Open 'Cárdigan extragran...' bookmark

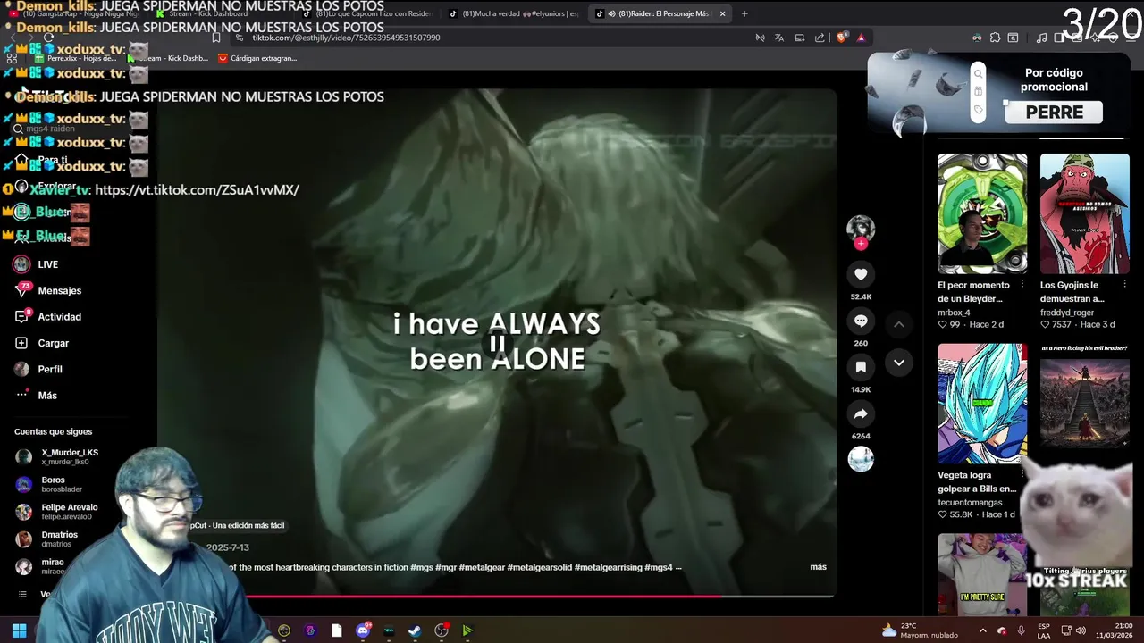[x=257, y=58]
